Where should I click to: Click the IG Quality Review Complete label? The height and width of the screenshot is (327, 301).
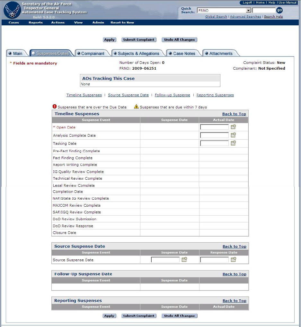click(x=78, y=172)
